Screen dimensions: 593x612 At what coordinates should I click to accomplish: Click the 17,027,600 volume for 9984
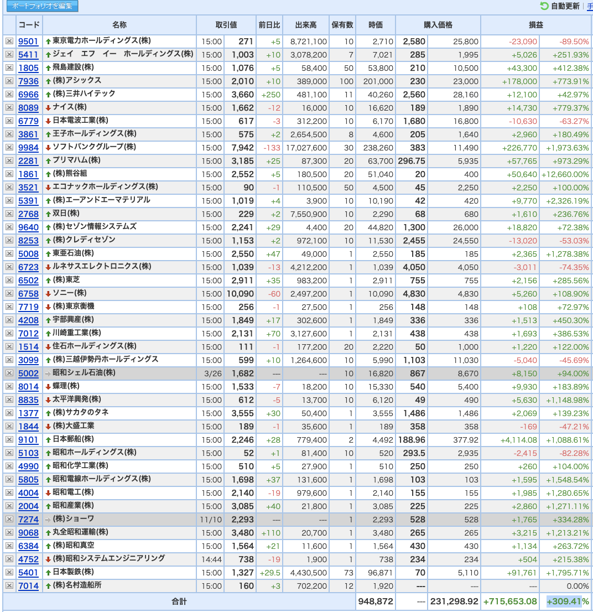306,148
